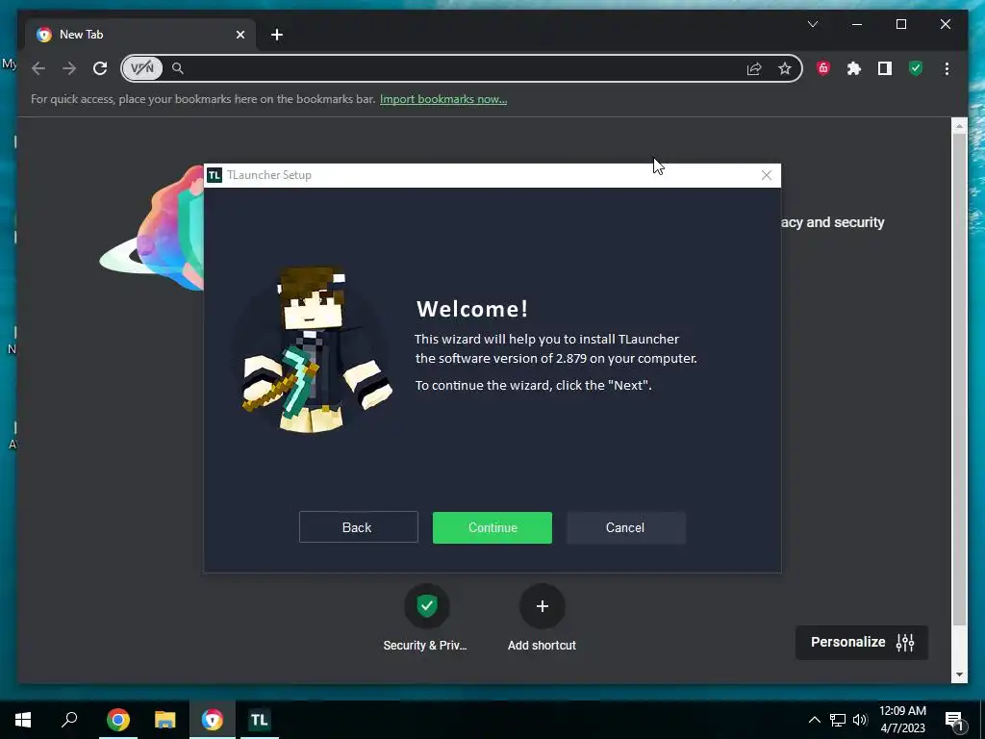Share this page via address bar icon

754,68
